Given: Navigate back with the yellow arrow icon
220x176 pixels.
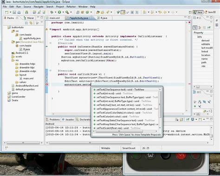Looking at the screenshot, I should click(x=165, y=12).
